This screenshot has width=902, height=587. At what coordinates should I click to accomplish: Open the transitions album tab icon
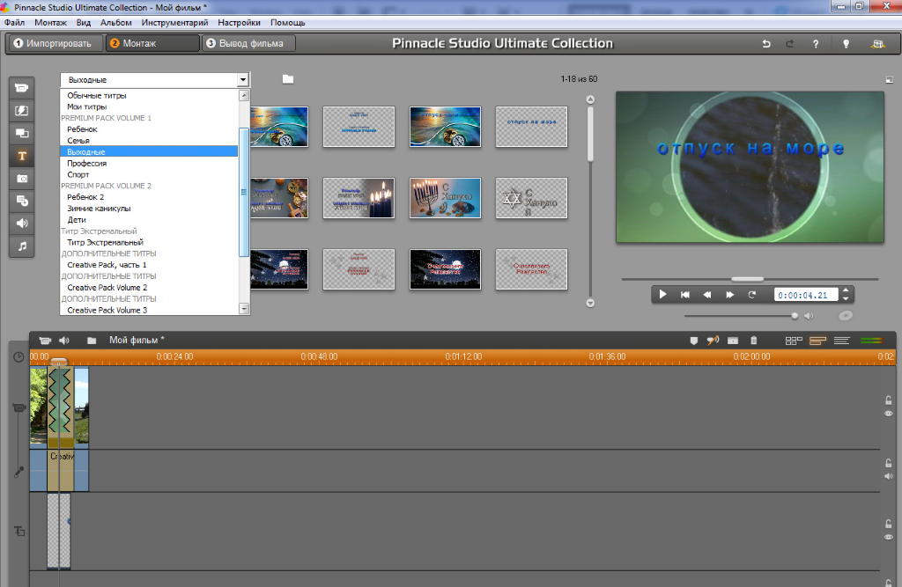pyautogui.click(x=22, y=110)
